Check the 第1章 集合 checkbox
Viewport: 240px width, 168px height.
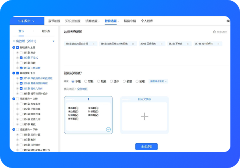pyautogui.click(x=21, y=53)
